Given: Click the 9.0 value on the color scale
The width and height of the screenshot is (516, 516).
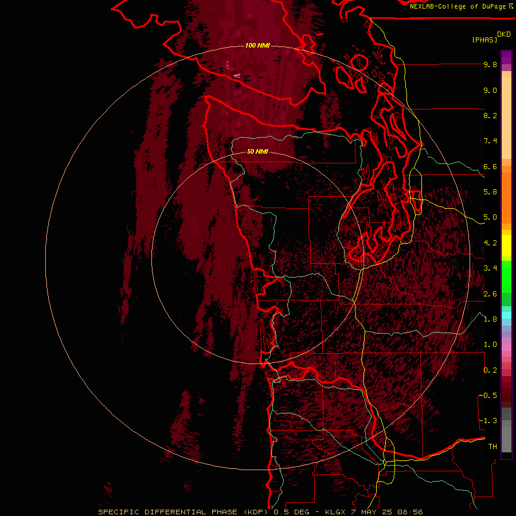Looking at the screenshot, I should click(x=490, y=90).
